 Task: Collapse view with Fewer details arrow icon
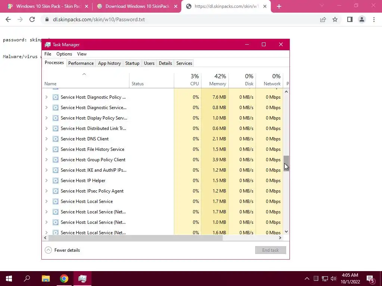pyautogui.click(x=48, y=250)
